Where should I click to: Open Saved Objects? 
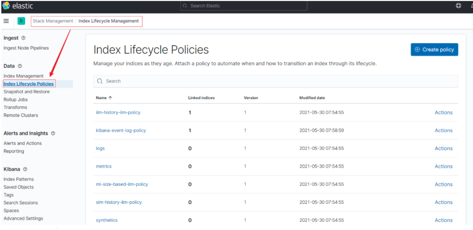(19, 187)
